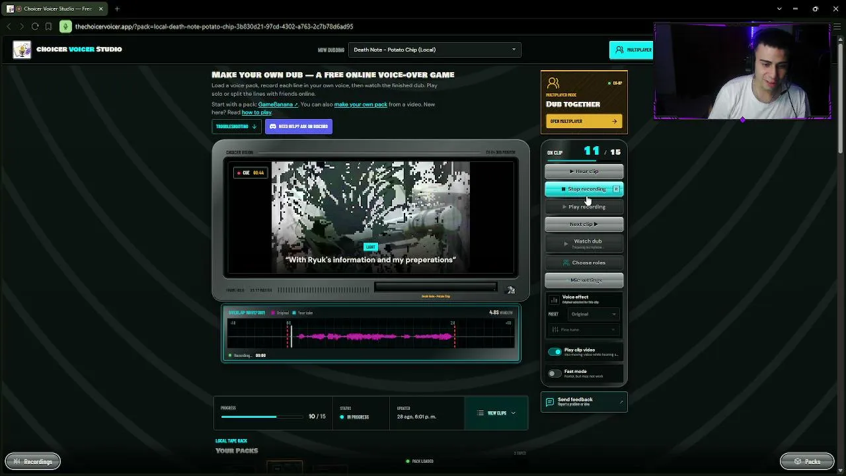Click the people icon on Choose roles
The height and width of the screenshot is (476, 846).
tap(566, 262)
